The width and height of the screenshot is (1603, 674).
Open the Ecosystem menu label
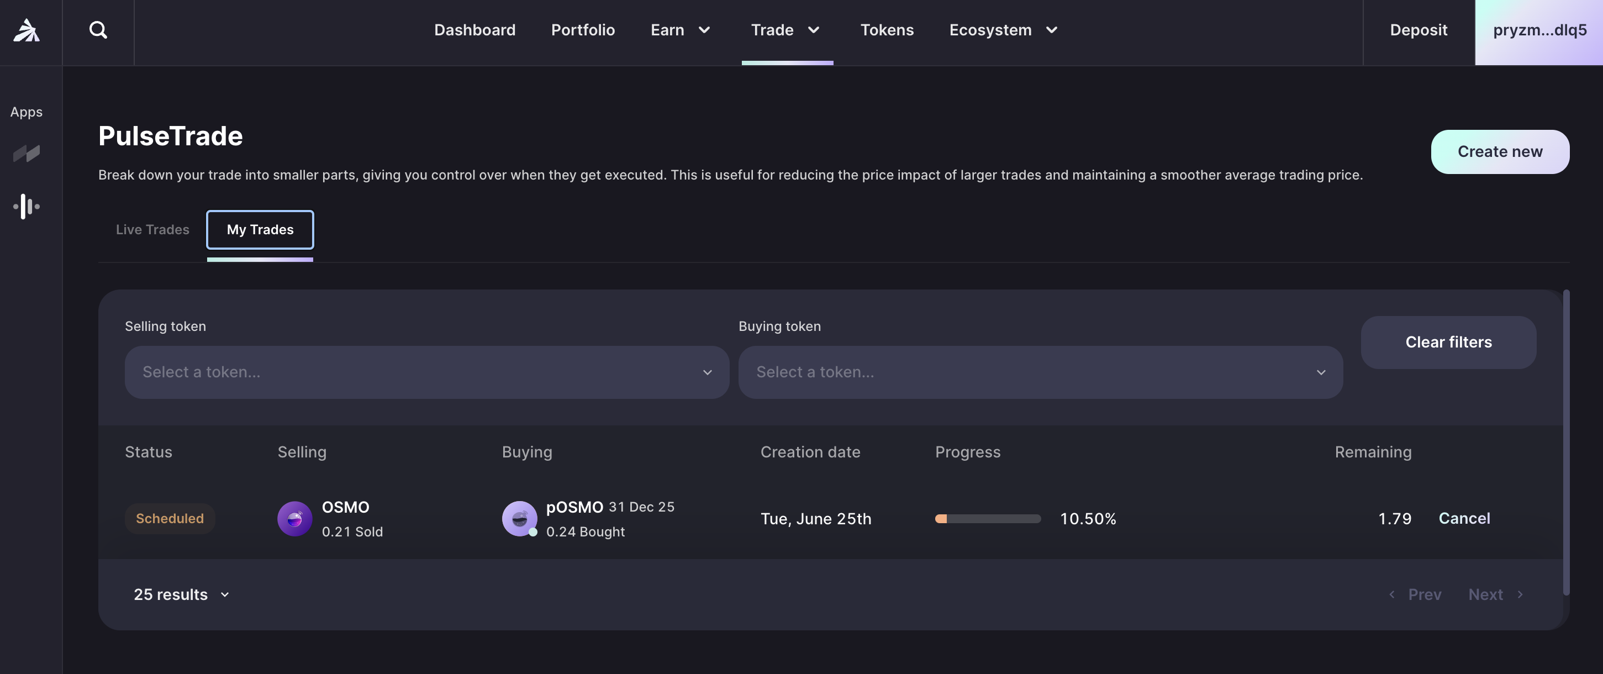point(990,30)
